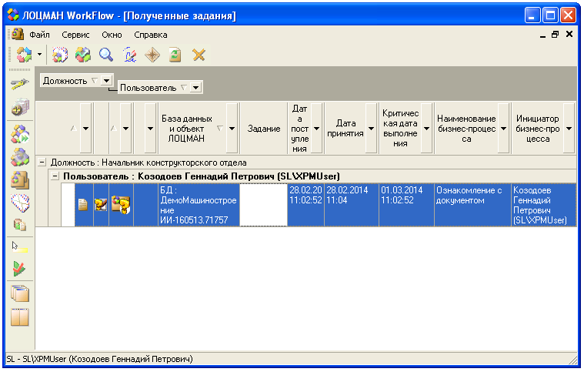Click the rising-arrow process toolbar icon
The height and width of the screenshot is (372, 584).
82,55
